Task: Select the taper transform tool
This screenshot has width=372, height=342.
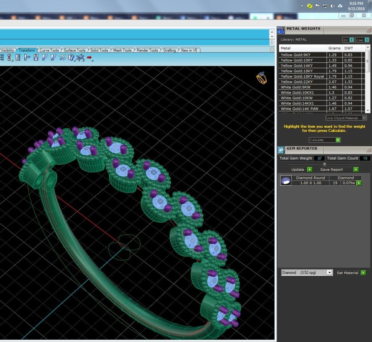Action: [36, 57]
